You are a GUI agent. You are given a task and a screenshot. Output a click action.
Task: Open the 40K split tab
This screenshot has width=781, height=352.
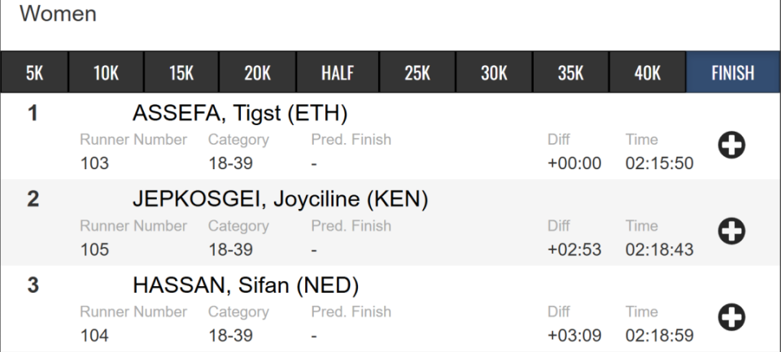click(648, 72)
